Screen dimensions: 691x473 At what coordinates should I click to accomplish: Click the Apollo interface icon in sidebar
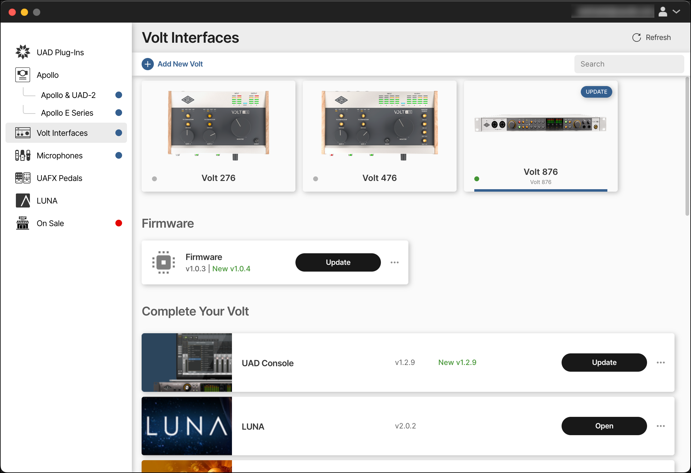coord(23,75)
